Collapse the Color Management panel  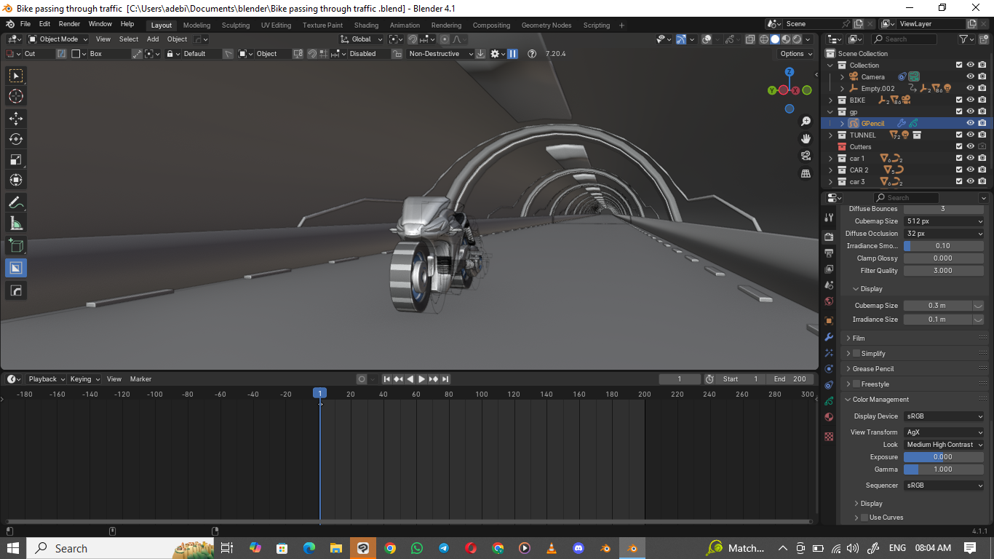coord(880,400)
